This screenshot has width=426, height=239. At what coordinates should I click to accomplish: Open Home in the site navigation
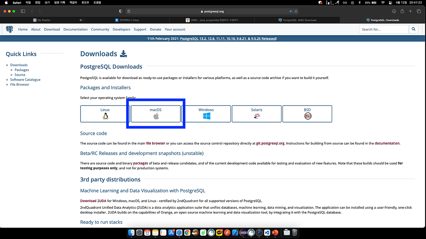(23, 29)
